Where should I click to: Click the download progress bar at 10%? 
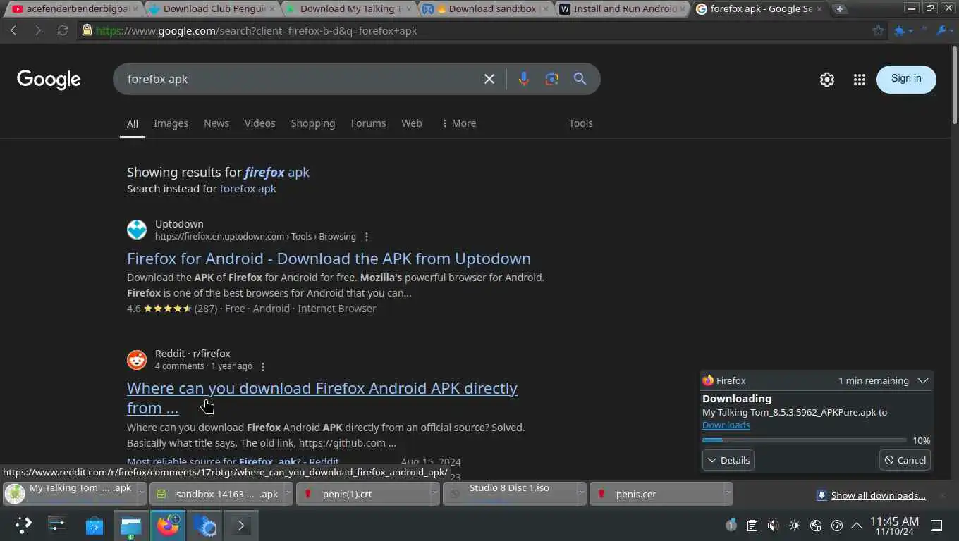click(805, 440)
